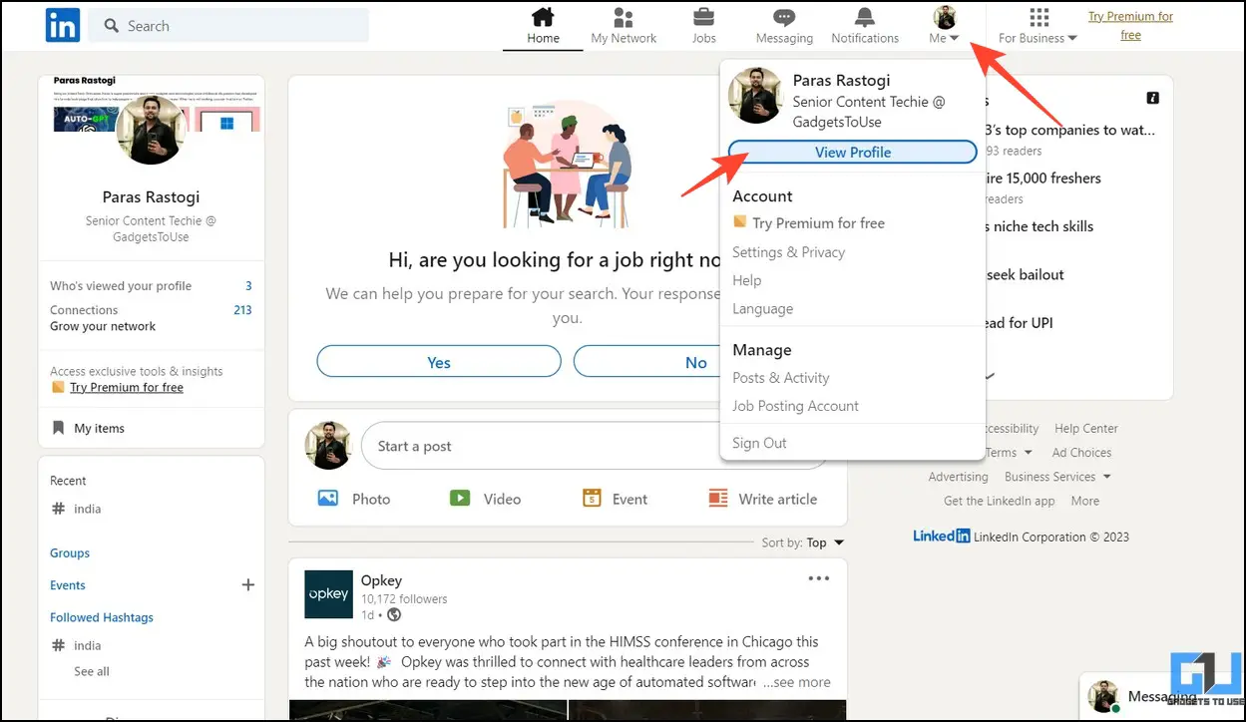Click Paras Rastogi name in left sidebar
This screenshot has width=1246, height=722.
coord(151,197)
